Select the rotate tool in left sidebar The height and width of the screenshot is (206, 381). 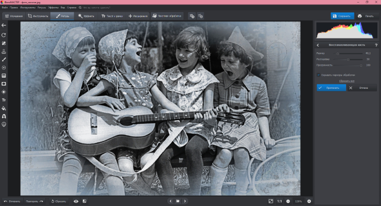(4, 35)
